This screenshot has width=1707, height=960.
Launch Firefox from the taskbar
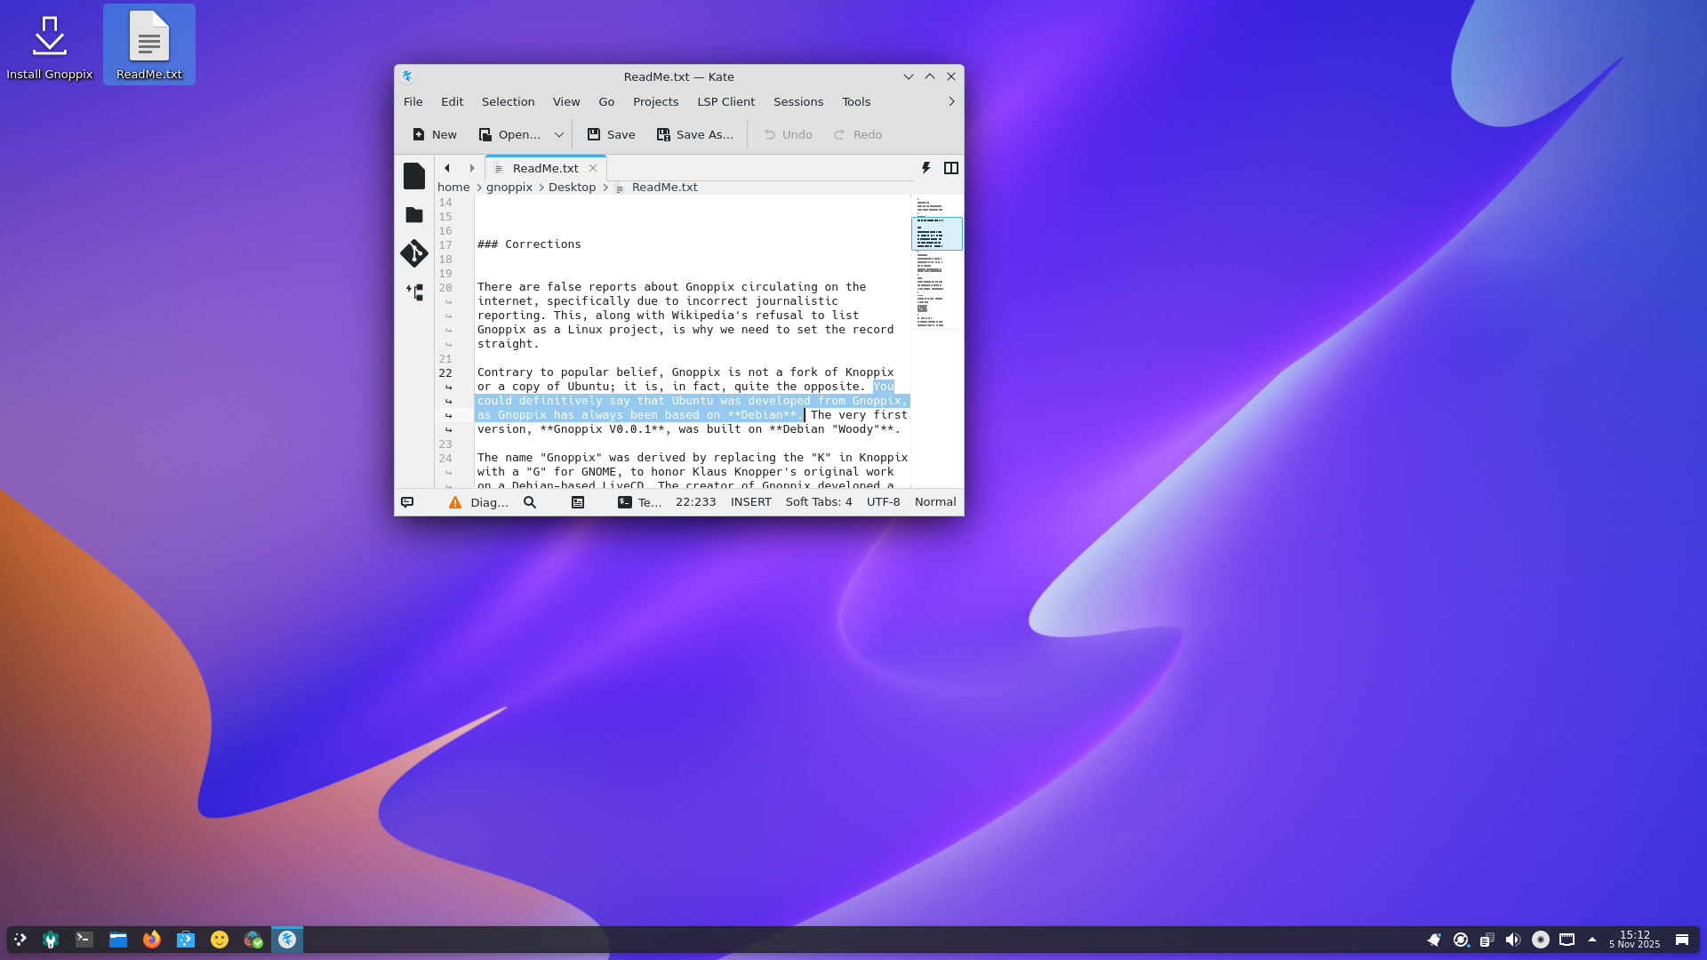pos(152,940)
